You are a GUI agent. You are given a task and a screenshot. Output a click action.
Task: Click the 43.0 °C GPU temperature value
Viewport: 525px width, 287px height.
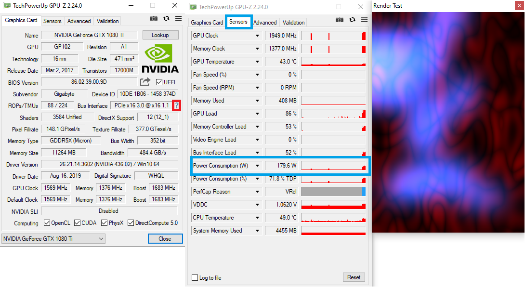tap(281, 62)
